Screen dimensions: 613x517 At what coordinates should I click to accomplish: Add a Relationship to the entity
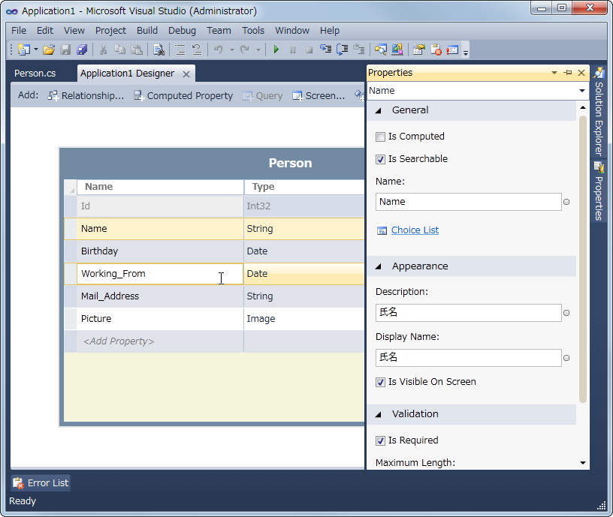86,95
